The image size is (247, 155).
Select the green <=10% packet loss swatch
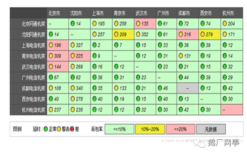tap(120, 129)
